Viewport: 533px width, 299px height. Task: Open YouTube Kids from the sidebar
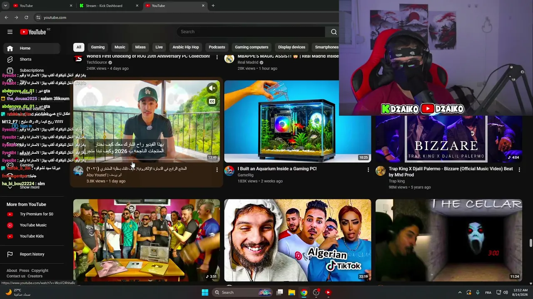coord(32,236)
